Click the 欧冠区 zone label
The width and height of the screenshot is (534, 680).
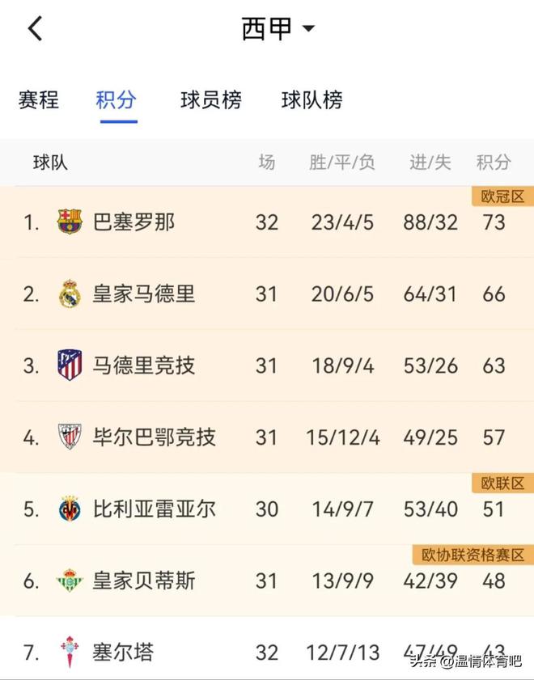pyautogui.click(x=502, y=196)
